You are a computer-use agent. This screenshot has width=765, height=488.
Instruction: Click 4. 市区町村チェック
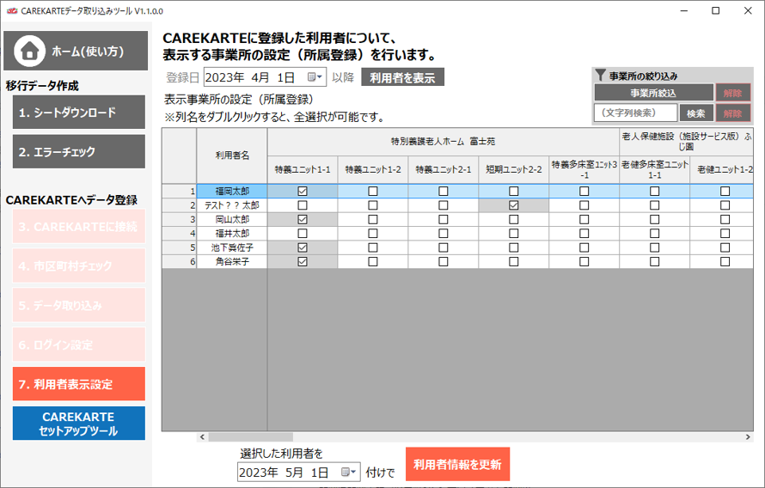79,265
